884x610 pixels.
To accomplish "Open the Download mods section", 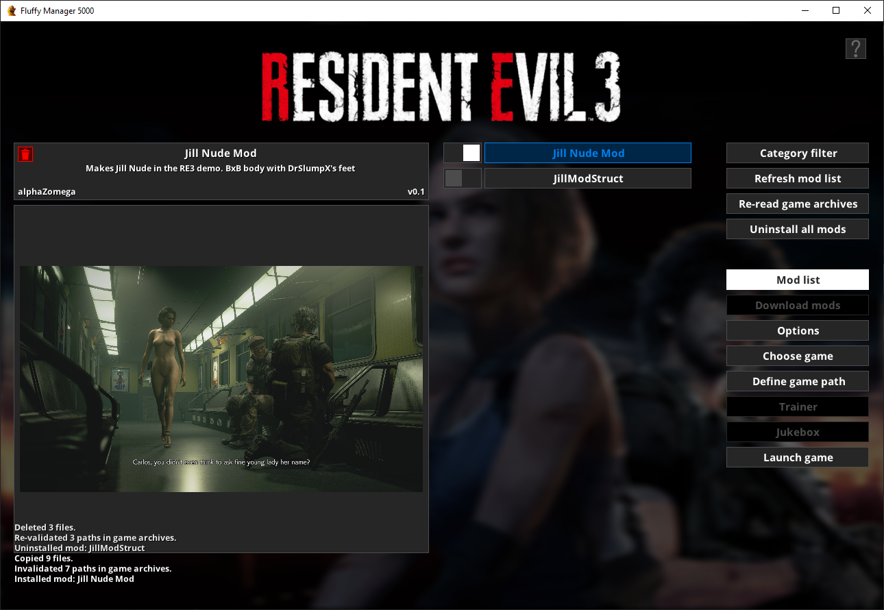I will pos(798,305).
